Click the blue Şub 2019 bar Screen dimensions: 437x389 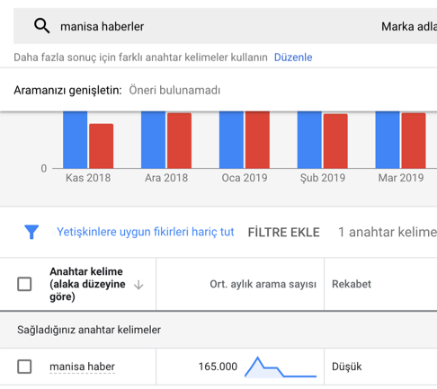click(x=309, y=140)
